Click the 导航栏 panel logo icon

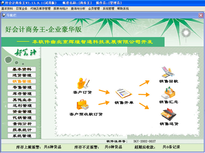click(4, 15)
